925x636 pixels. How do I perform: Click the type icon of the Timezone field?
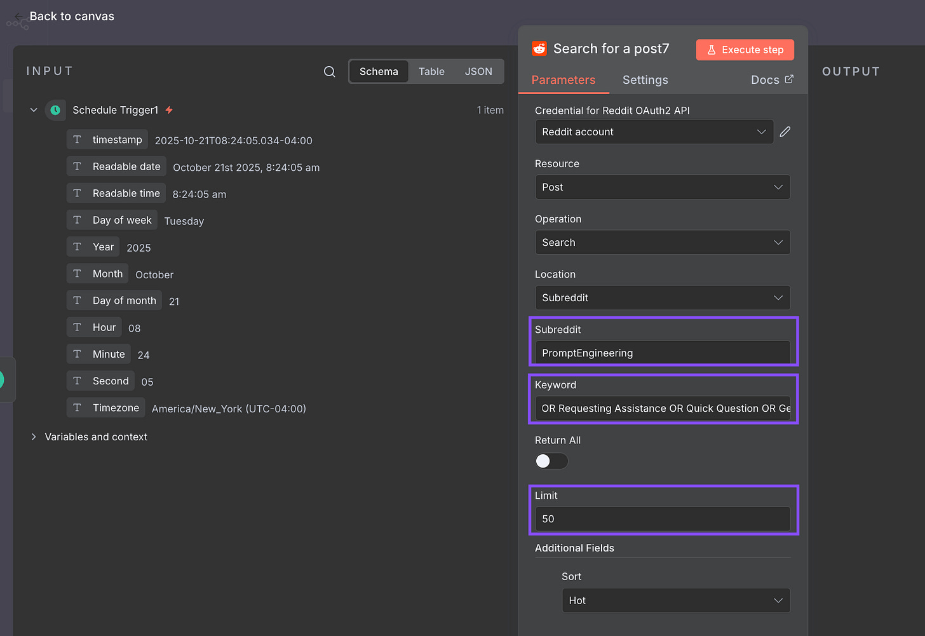click(x=78, y=408)
